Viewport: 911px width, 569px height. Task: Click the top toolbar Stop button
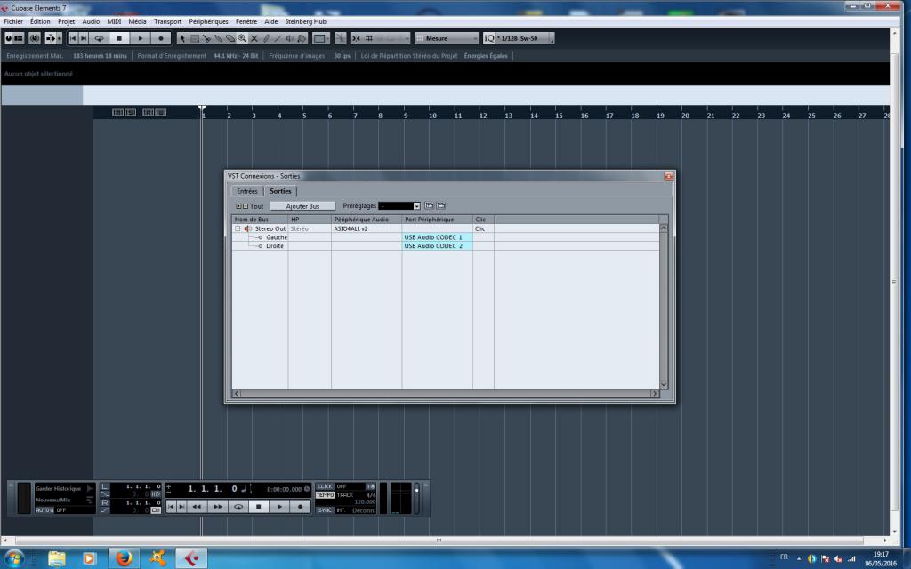pyautogui.click(x=119, y=38)
